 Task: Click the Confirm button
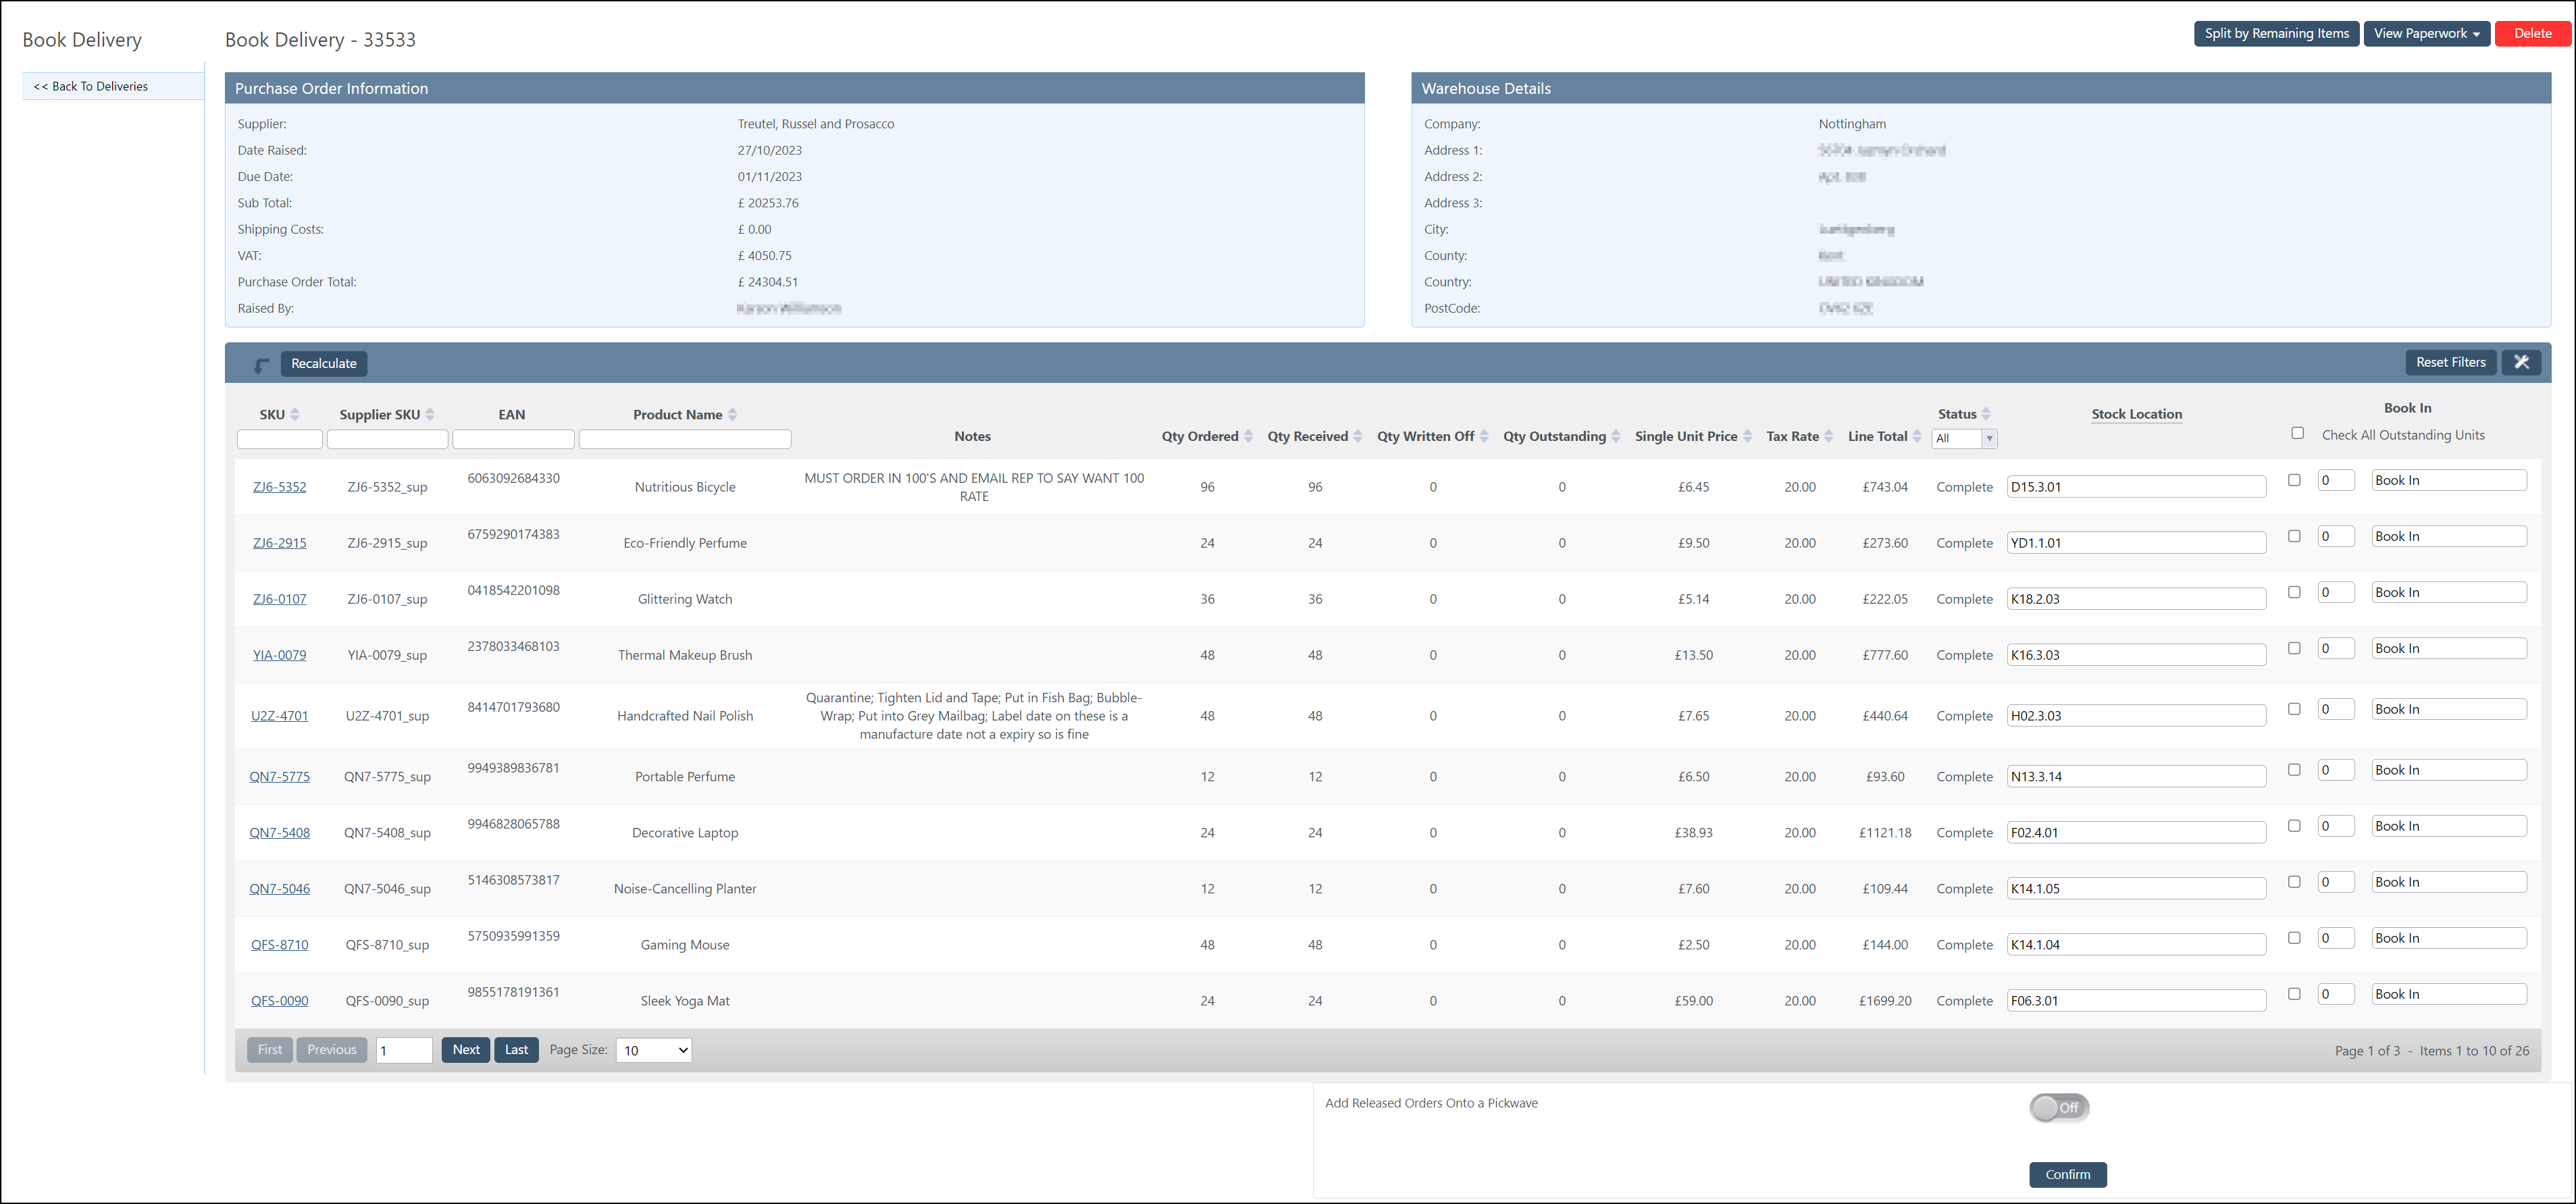2068,1175
